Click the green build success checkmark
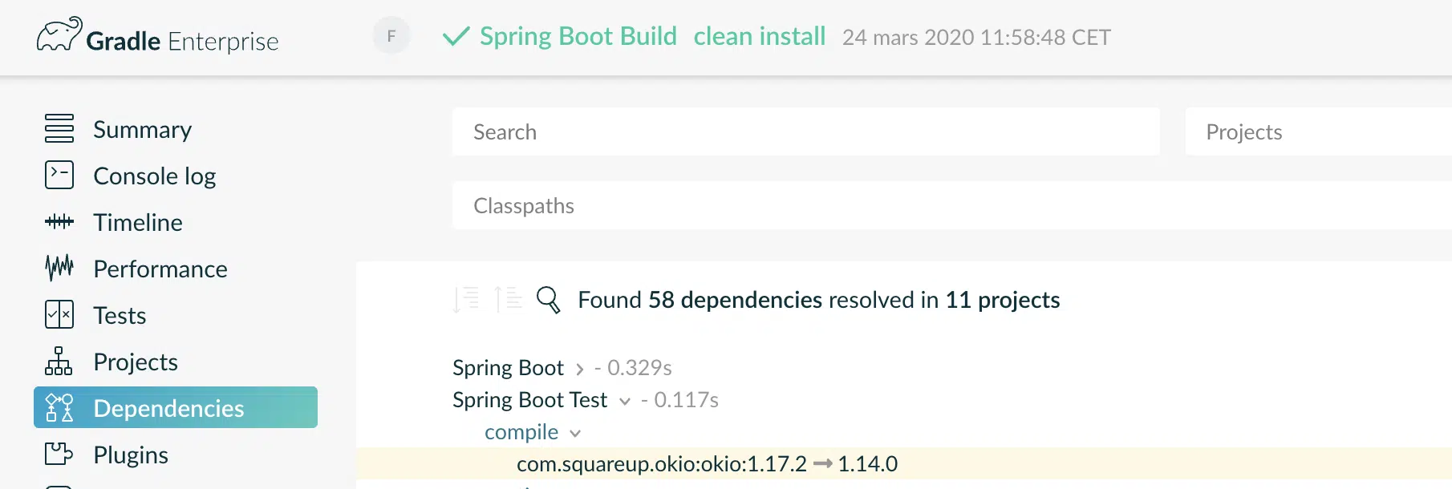This screenshot has width=1452, height=489. coord(456,36)
